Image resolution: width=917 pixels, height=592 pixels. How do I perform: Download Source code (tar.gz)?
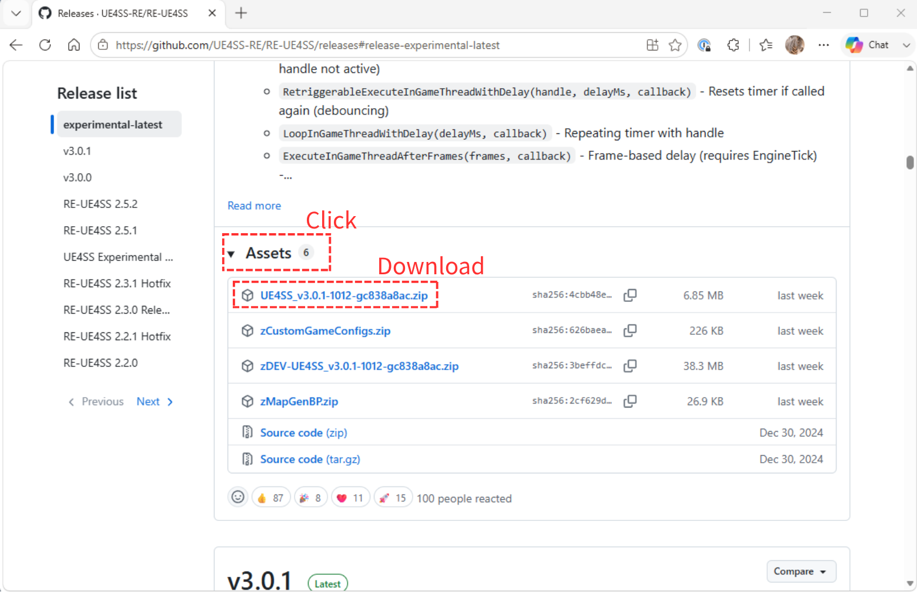tap(310, 459)
